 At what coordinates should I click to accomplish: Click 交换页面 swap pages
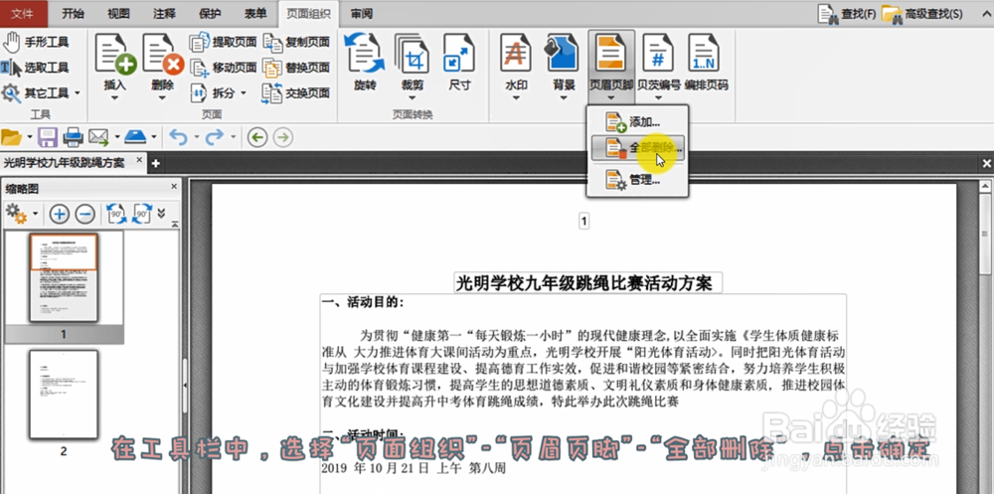296,93
